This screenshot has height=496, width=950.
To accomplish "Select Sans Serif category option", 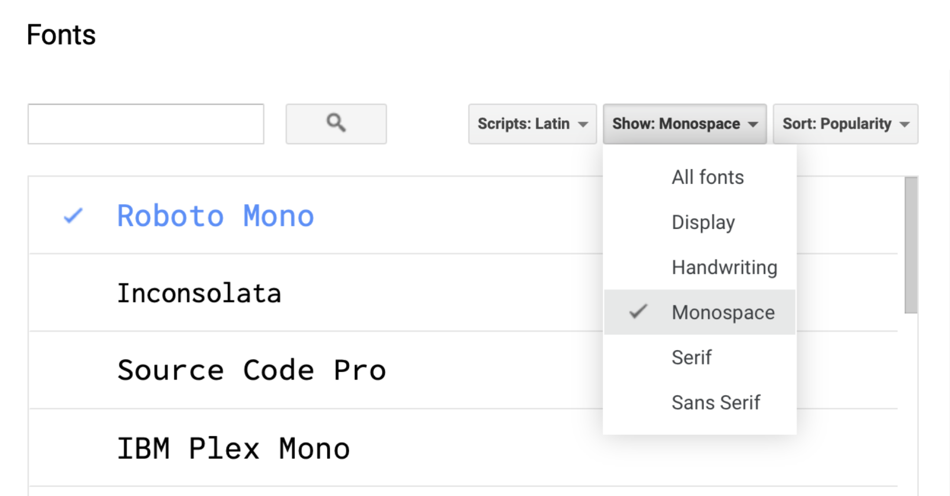I will [716, 402].
